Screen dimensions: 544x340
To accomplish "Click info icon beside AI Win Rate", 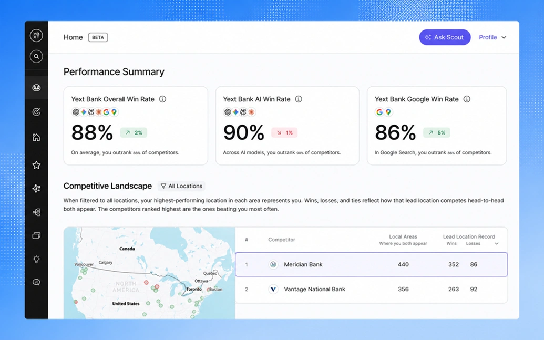I will click(299, 99).
